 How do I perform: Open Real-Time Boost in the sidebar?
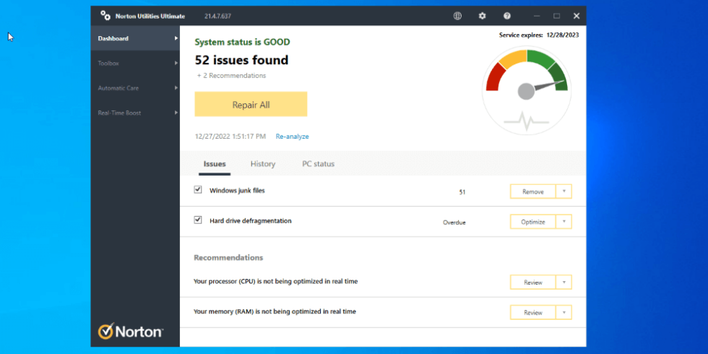135,113
